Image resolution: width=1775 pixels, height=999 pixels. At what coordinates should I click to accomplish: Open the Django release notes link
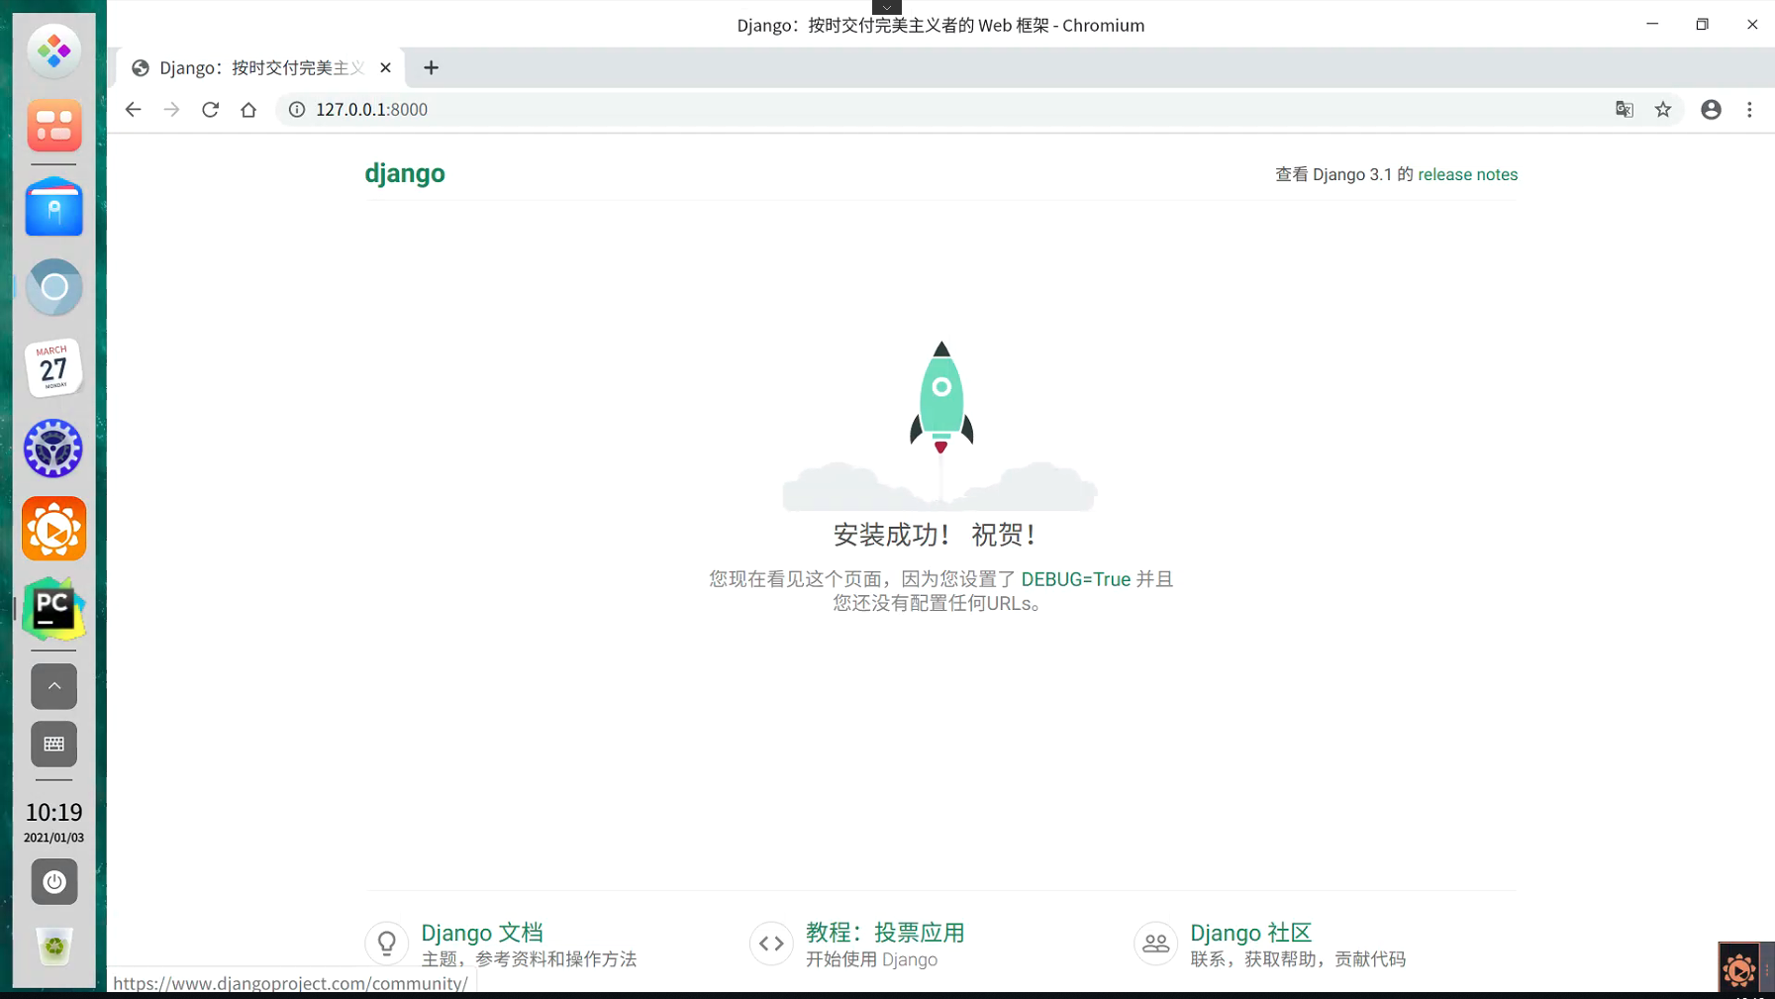(1467, 174)
